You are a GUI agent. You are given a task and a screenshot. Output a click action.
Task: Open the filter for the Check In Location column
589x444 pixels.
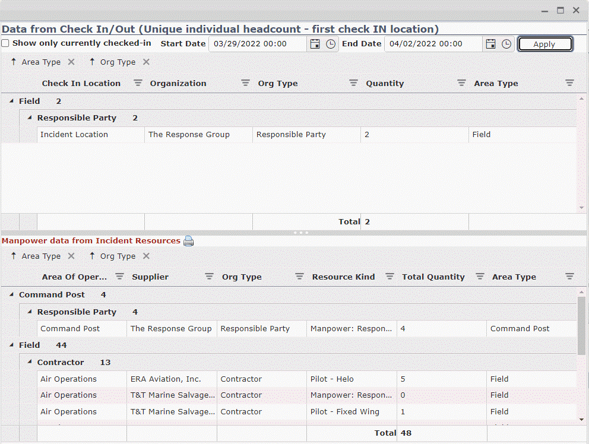pyautogui.click(x=137, y=83)
